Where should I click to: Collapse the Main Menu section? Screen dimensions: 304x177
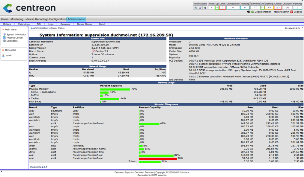coord(3,30)
